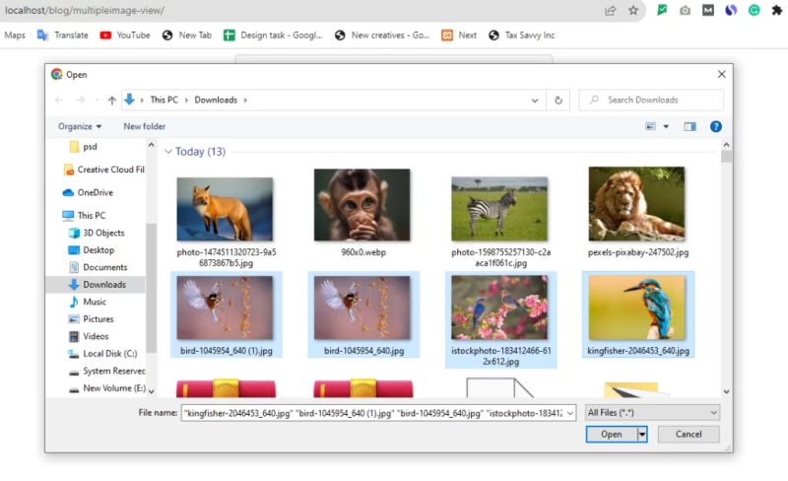Viewport: 788px width, 481px height.
Task: Open Music in the sidebar
Action: (87, 302)
